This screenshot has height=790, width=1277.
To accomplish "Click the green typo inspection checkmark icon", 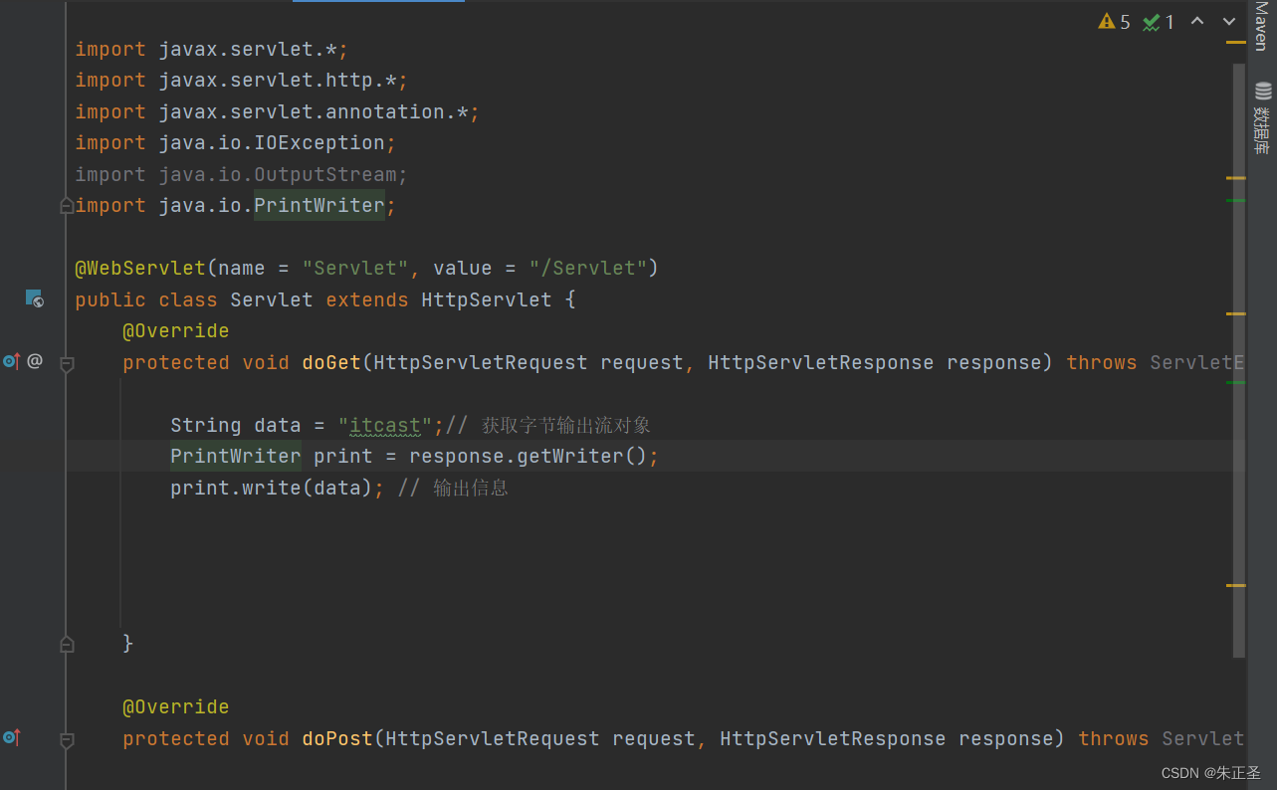I will (1152, 21).
